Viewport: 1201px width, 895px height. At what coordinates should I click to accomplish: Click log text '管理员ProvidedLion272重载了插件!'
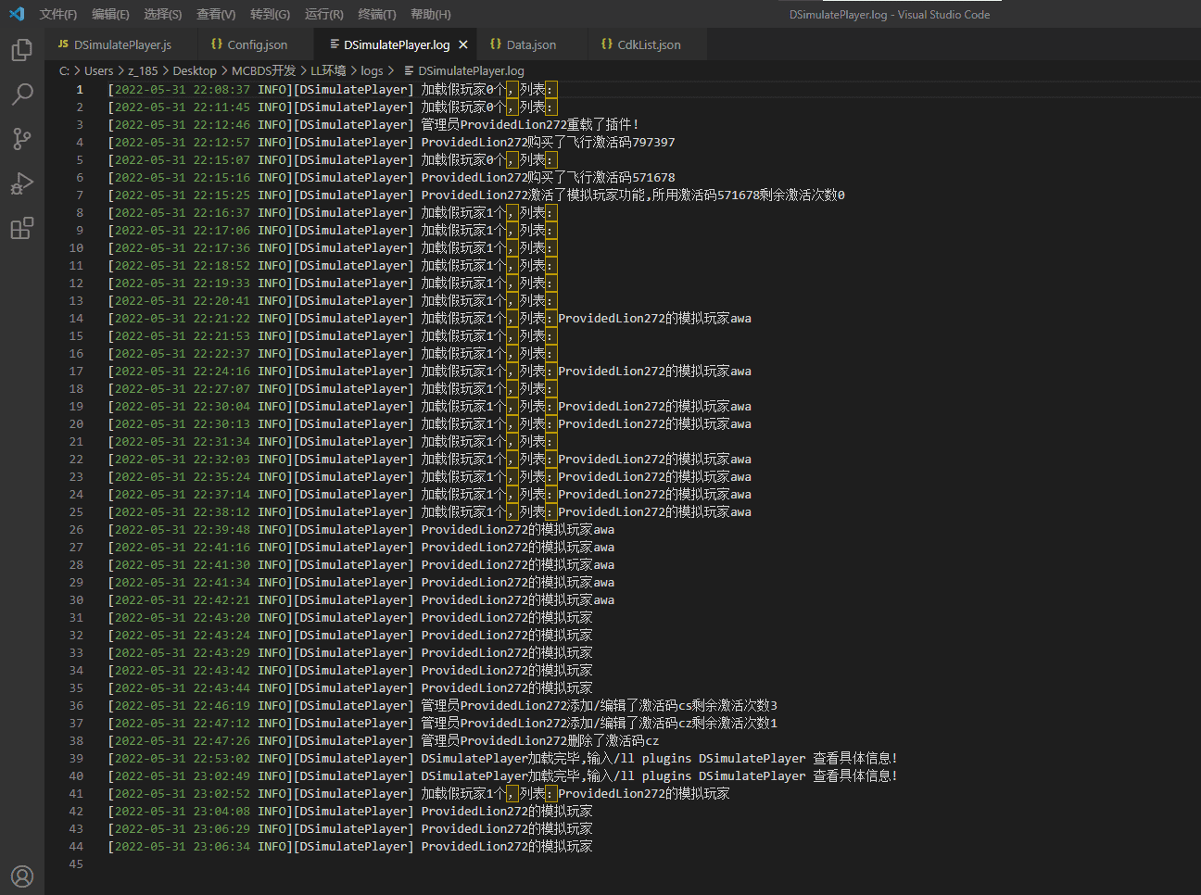click(530, 125)
